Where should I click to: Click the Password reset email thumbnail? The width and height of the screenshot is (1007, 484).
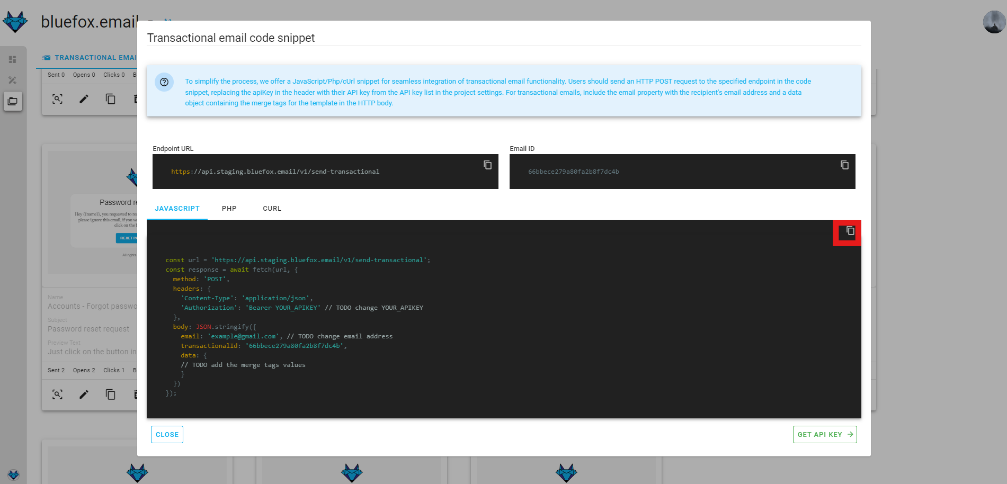point(93,212)
